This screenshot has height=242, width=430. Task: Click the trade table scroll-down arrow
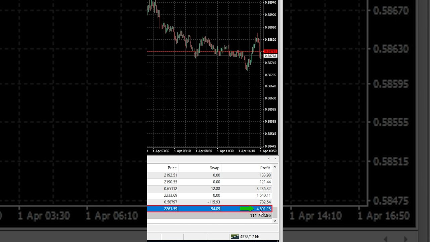(275, 221)
